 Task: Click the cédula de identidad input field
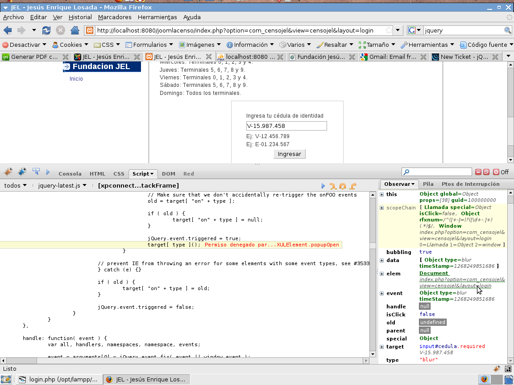[286, 126]
